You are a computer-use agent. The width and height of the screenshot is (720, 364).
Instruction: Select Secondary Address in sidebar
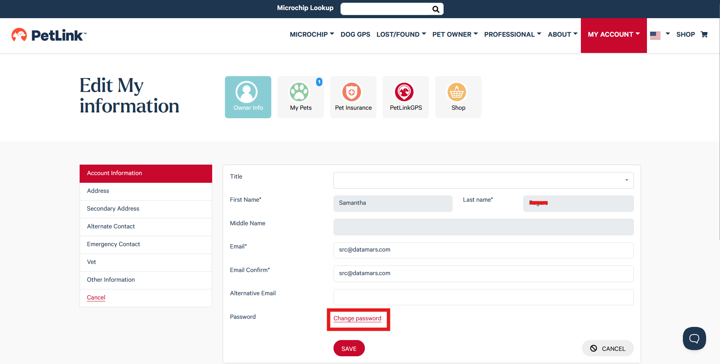coord(146,209)
